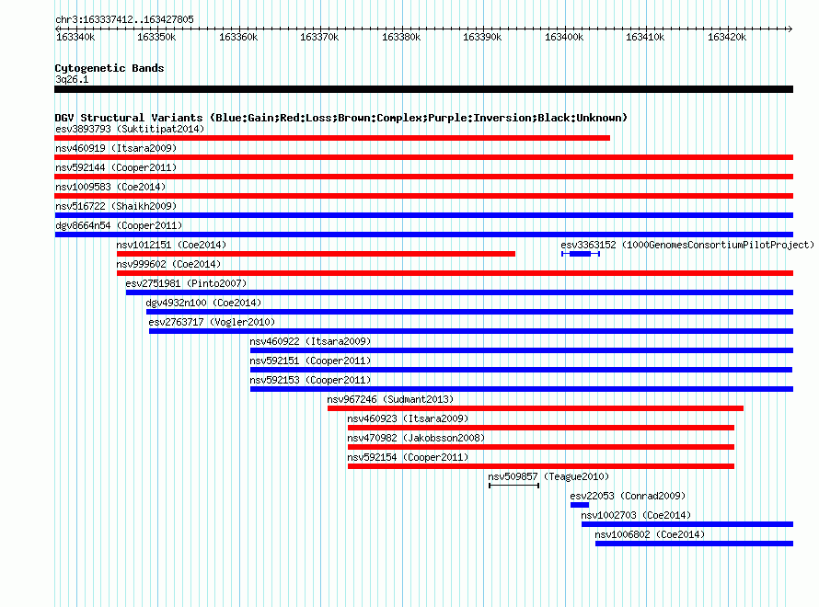Viewport: 819px width, 607px height.
Task: Click the 163340k ruler tick label
Action: 75,37
